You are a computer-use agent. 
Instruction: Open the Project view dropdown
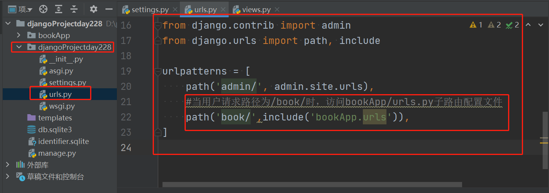[x=20, y=9]
